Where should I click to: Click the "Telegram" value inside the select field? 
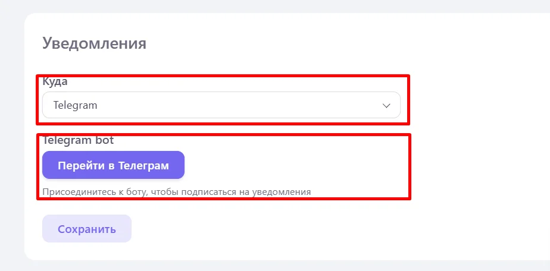pos(75,105)
